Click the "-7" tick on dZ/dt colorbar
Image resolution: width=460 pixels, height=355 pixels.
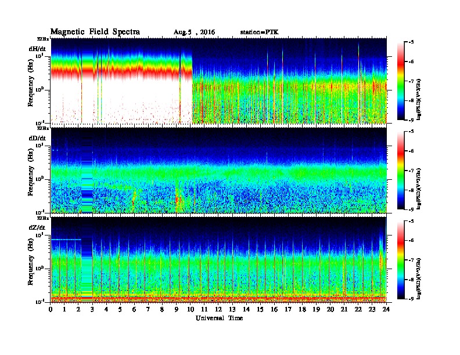(x=411, y=260)
